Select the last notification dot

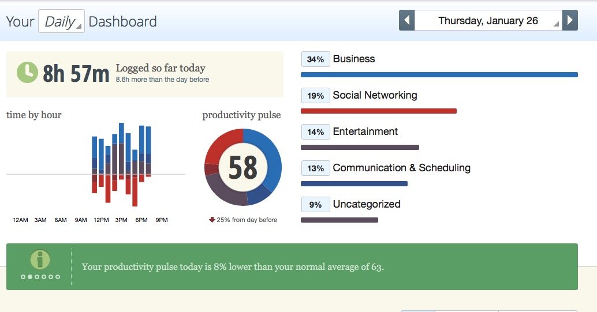58,277
